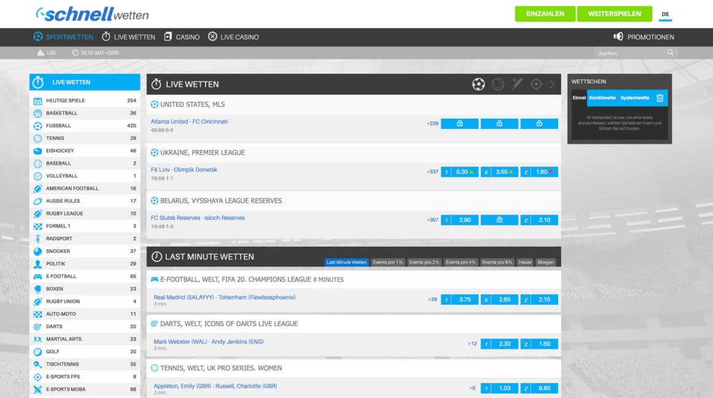Open the Promotionen menu item
The width and height of the screenshot is (713, 398).
[x=644, y=37]
